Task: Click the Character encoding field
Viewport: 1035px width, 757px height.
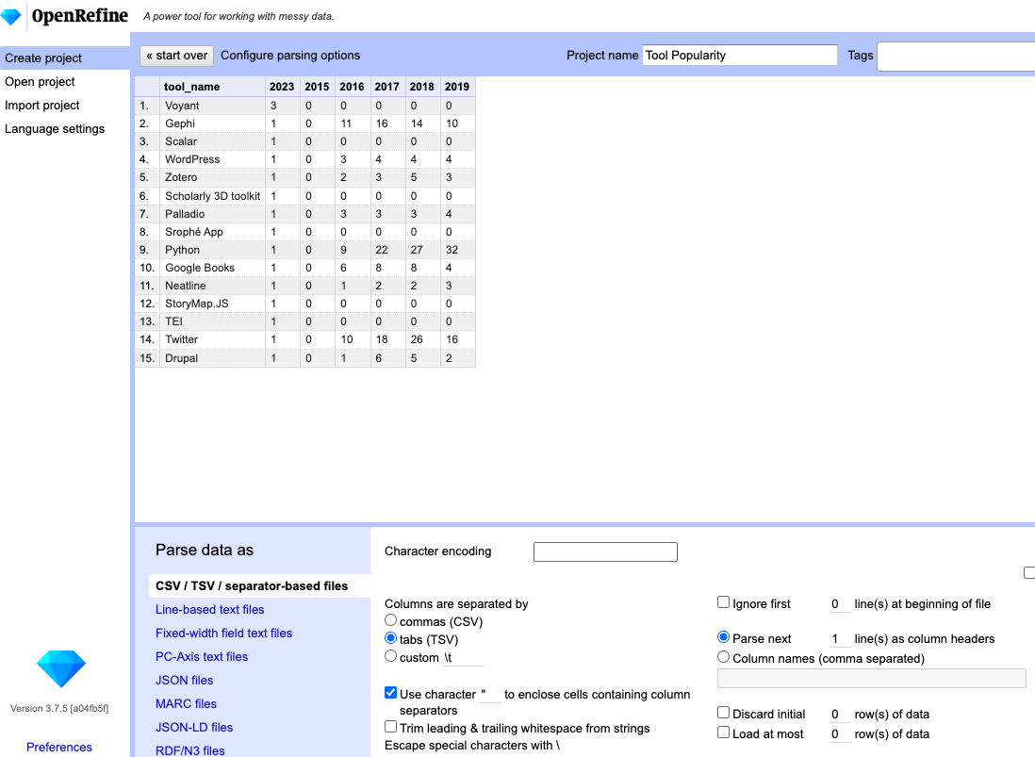Action: (605, 551)
